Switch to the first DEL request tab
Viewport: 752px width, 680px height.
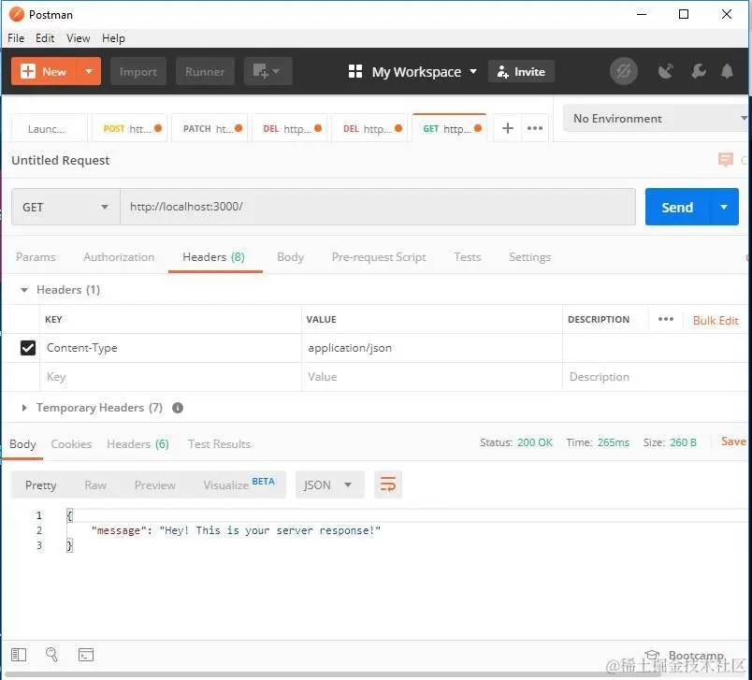tap(290, 128)
